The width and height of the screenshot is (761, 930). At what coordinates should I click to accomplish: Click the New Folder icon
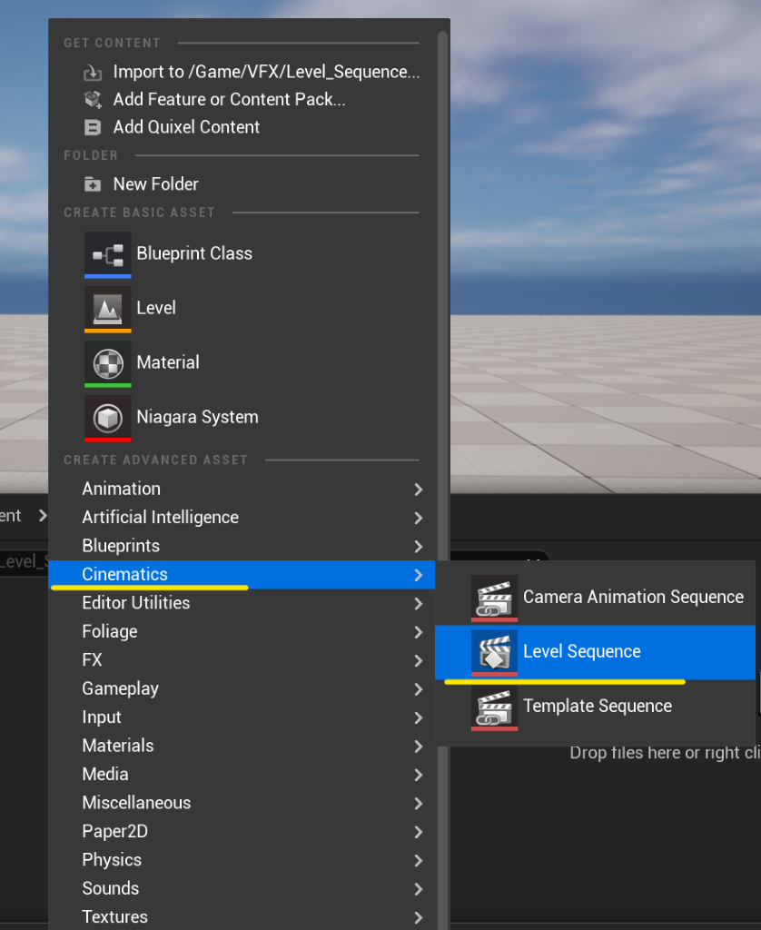point(93,184)
